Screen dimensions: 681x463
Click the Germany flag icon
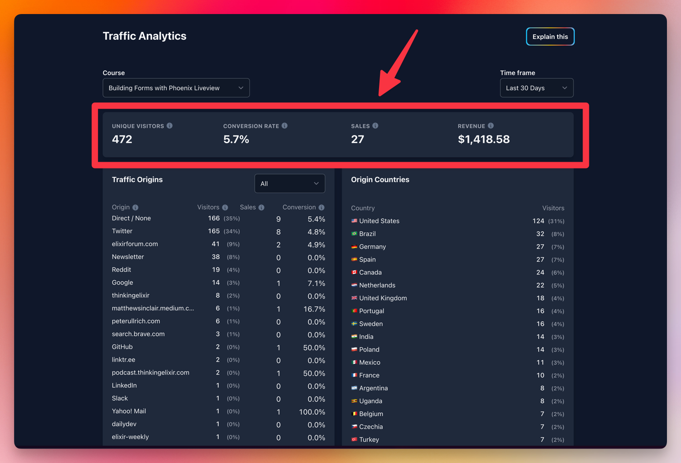[354, 247]
